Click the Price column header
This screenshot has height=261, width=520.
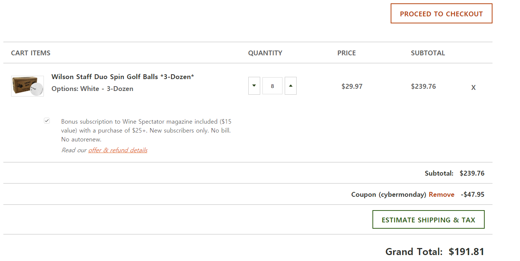point(346,53)
